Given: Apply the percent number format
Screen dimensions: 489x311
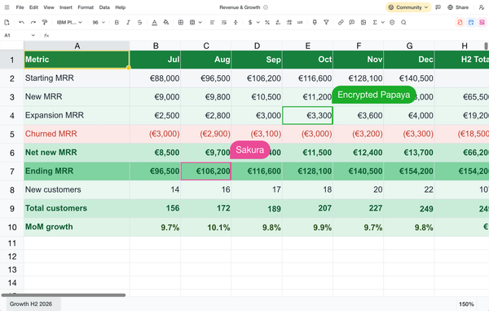Looking at the screenshot, I should pos(267,22).
